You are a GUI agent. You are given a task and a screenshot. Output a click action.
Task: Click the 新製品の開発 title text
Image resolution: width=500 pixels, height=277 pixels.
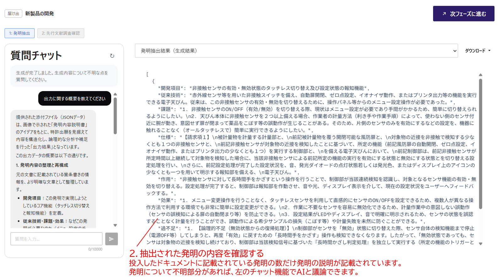click(x=40, y=14)
